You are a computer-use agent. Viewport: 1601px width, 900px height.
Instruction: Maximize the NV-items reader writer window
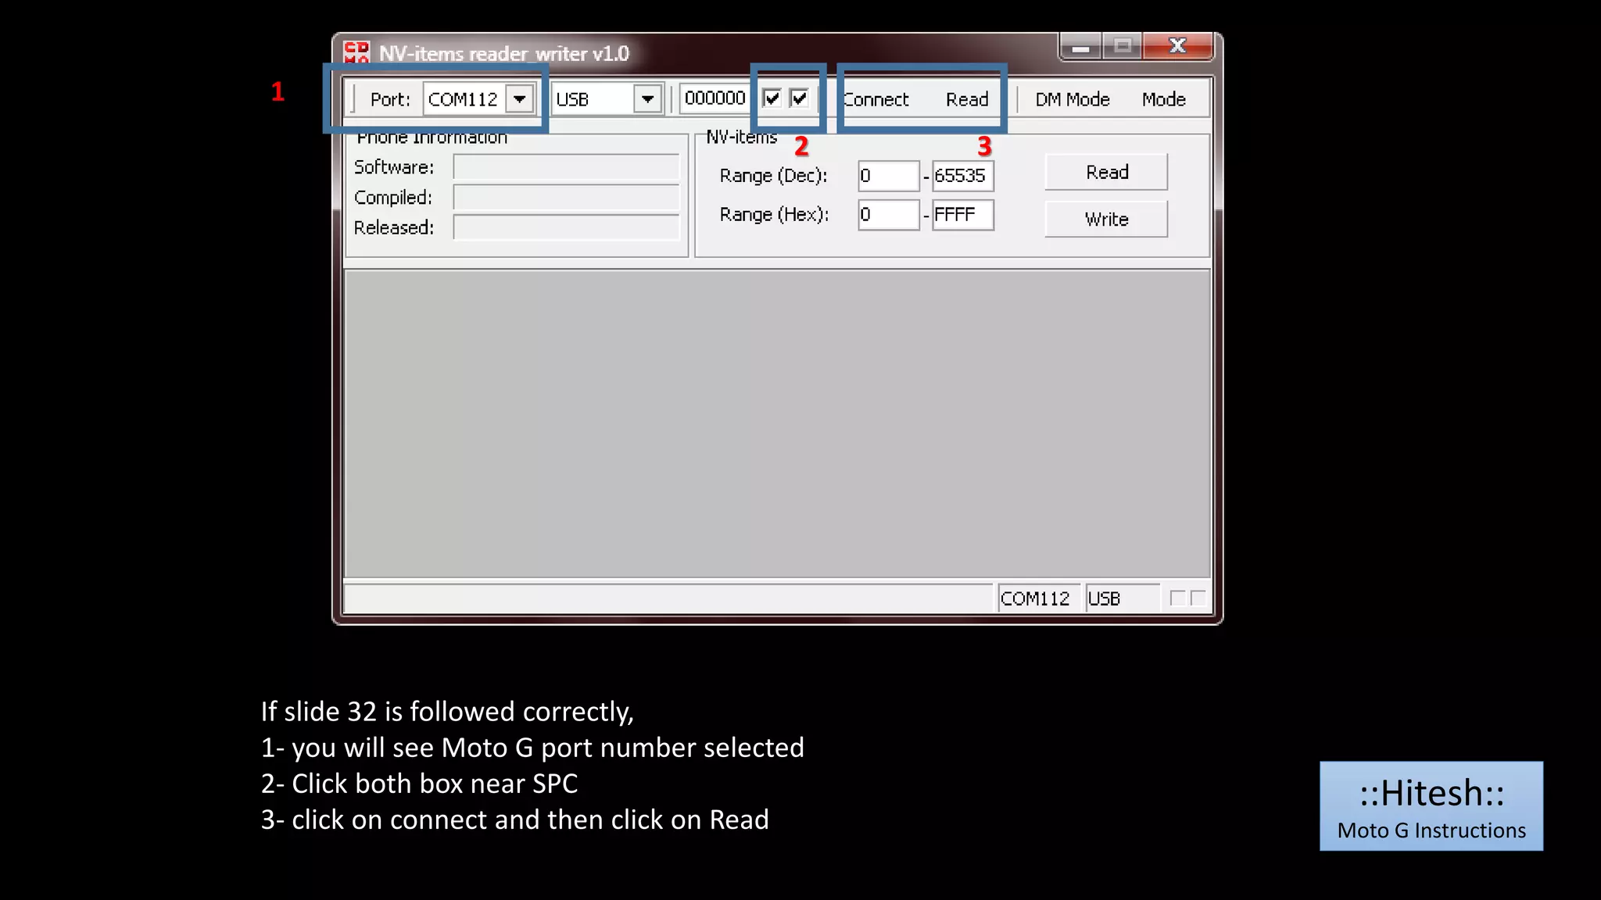pyautogui.click(x=1122, y=47)
